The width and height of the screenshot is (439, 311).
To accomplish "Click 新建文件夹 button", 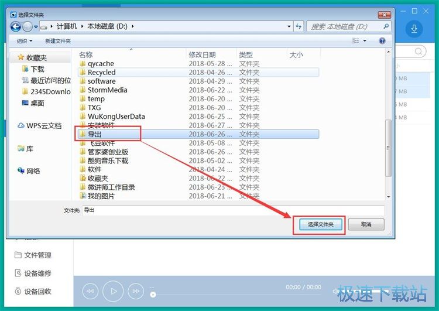I will [x=58, y=41].
